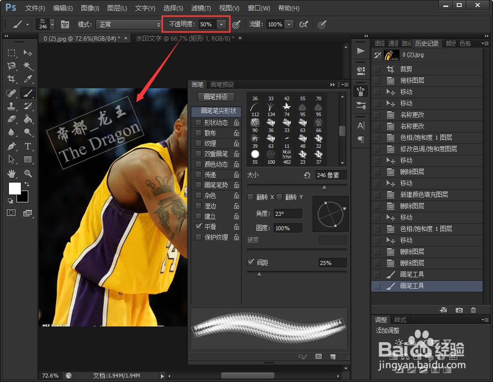Select the Dodge tool
This screenshot has height=382, width=493.
28,132
